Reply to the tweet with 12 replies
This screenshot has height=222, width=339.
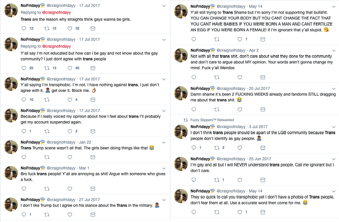click(24, 28)
